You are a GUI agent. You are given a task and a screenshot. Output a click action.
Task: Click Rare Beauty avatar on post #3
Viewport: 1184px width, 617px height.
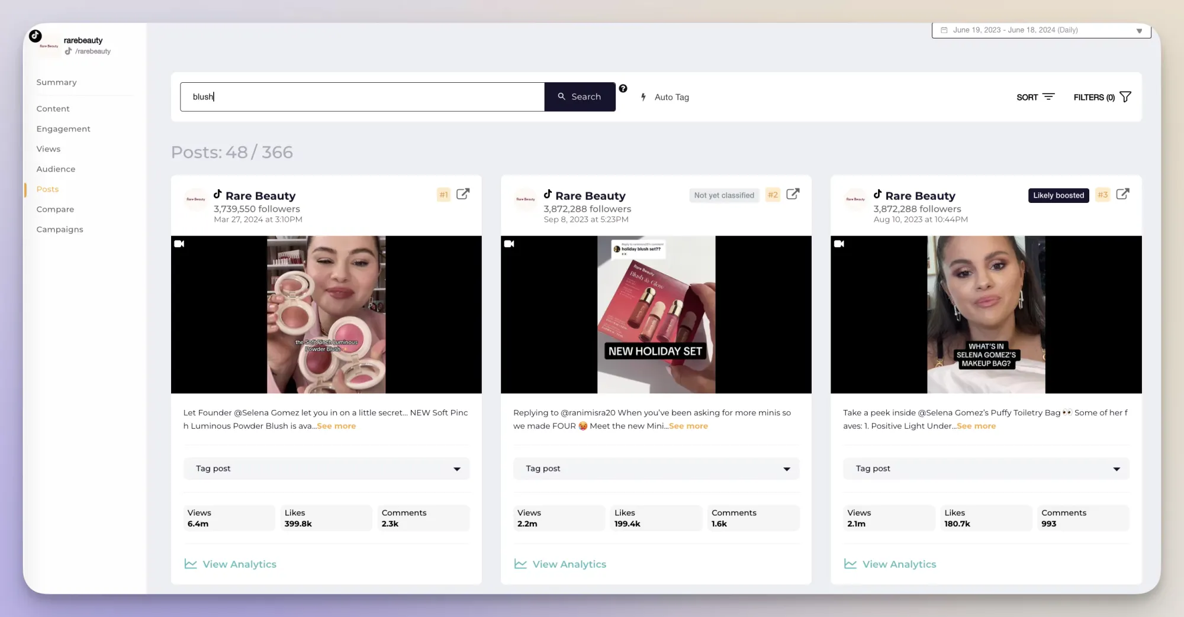pyautogui.click(x=855, y=199)
